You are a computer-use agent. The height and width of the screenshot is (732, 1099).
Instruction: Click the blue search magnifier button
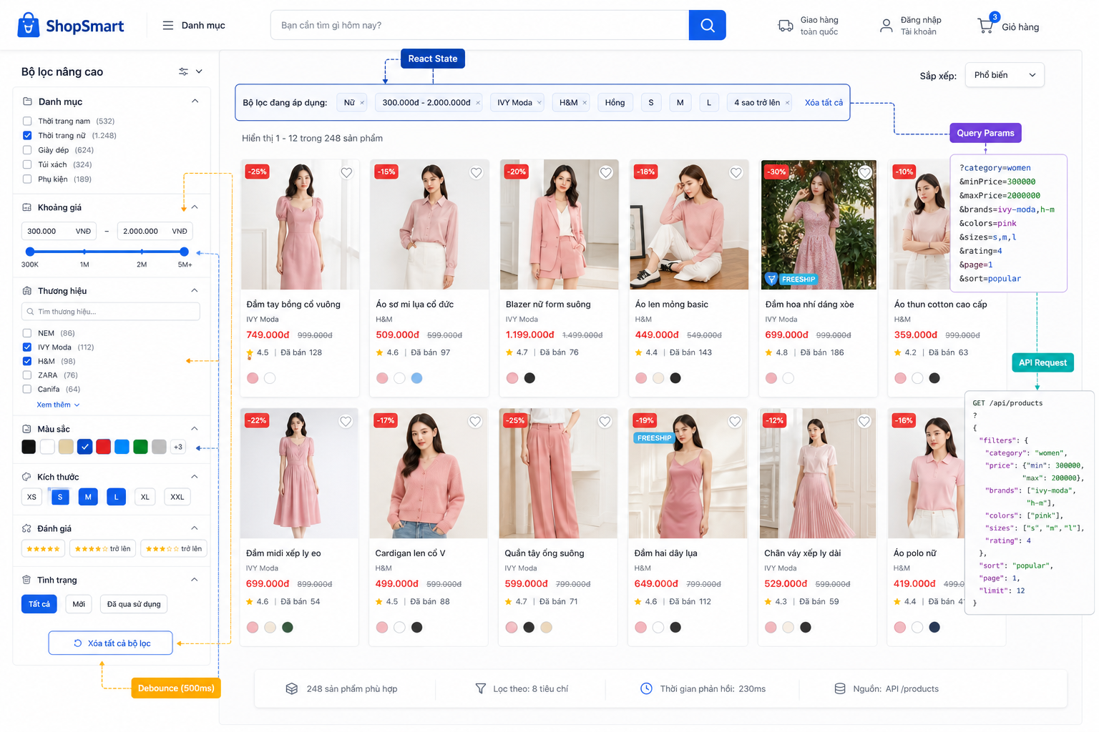point(707,25)
